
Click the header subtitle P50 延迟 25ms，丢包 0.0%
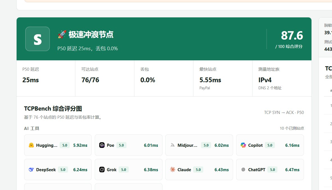click(x=88, y=48)
